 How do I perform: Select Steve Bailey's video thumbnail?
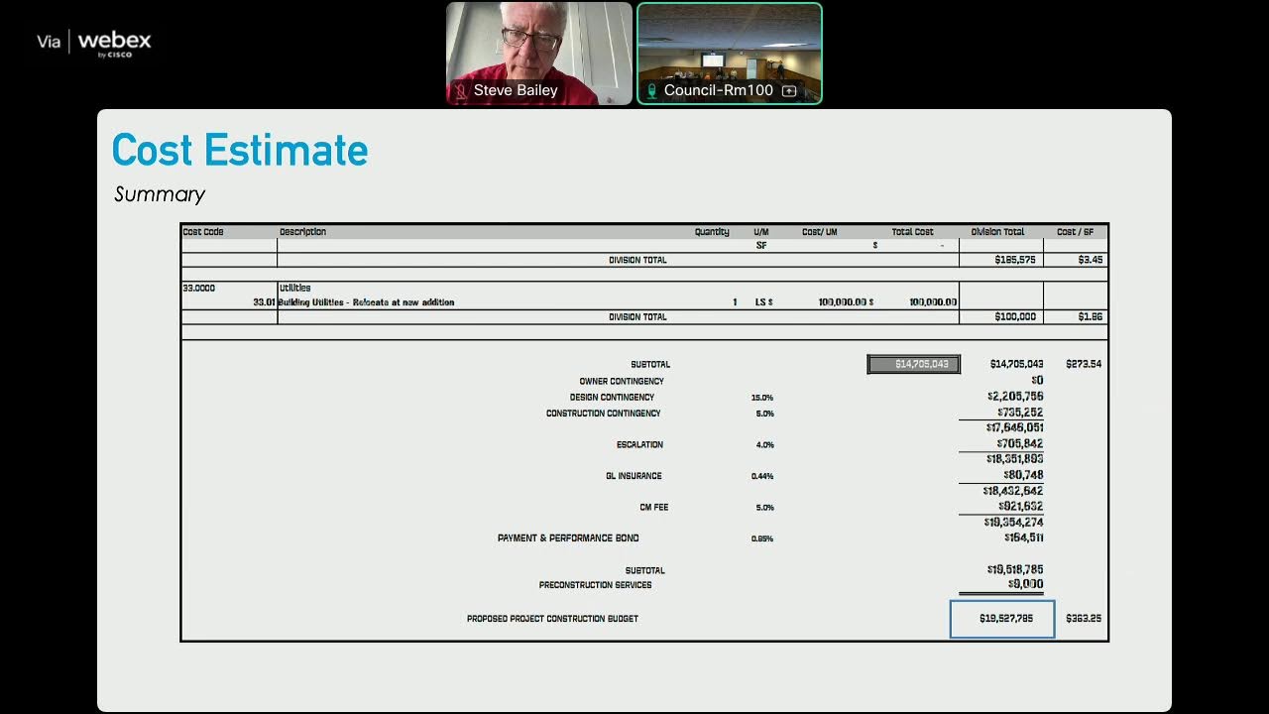539,54
